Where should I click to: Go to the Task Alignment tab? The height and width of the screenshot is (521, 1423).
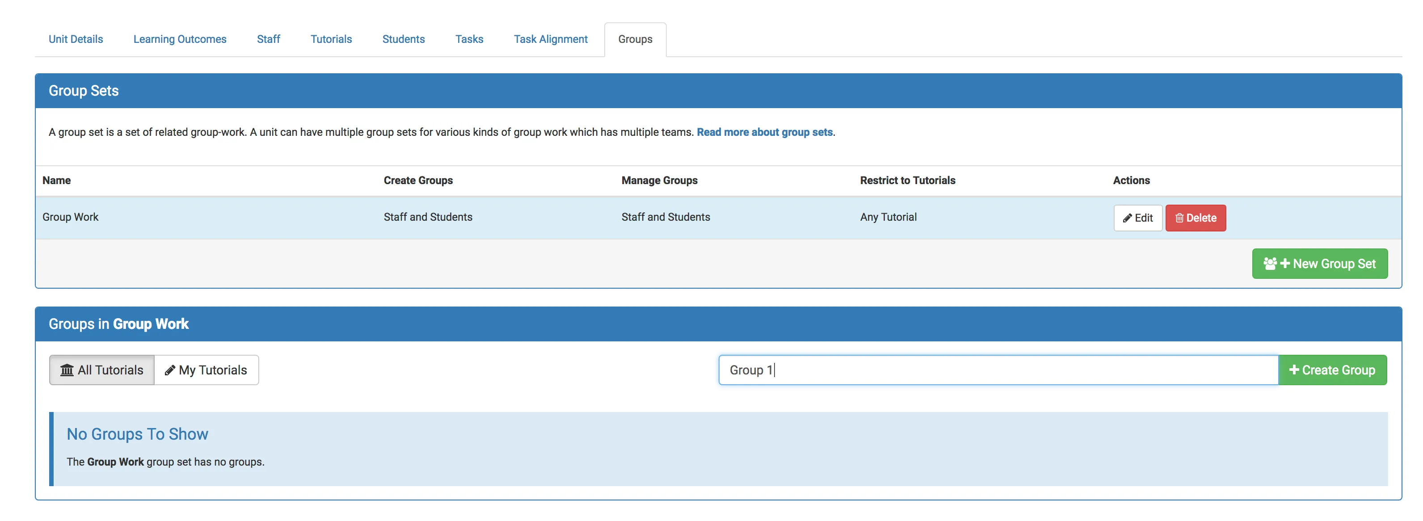click(x=550, y=39)
